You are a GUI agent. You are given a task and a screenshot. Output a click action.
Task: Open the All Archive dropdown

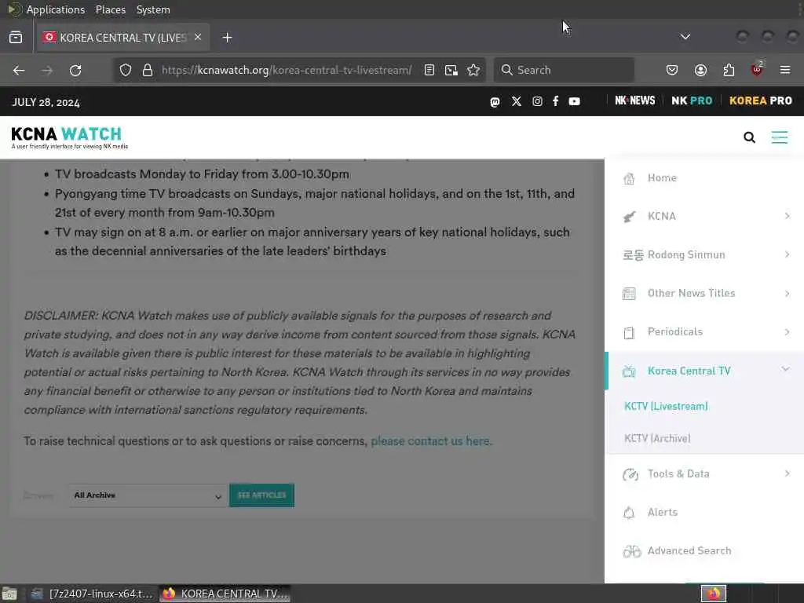147,496
